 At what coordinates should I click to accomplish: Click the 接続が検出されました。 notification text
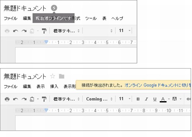point(102,85)
